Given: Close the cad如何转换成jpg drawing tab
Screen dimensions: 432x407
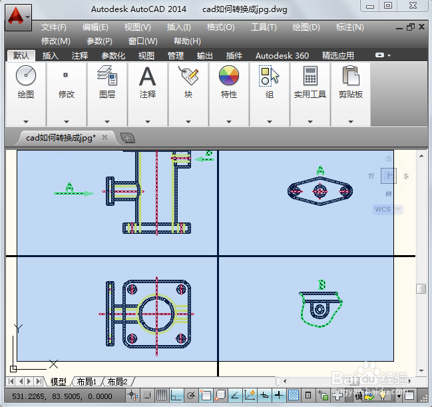Looking at the screenshot, I should 105,137.
